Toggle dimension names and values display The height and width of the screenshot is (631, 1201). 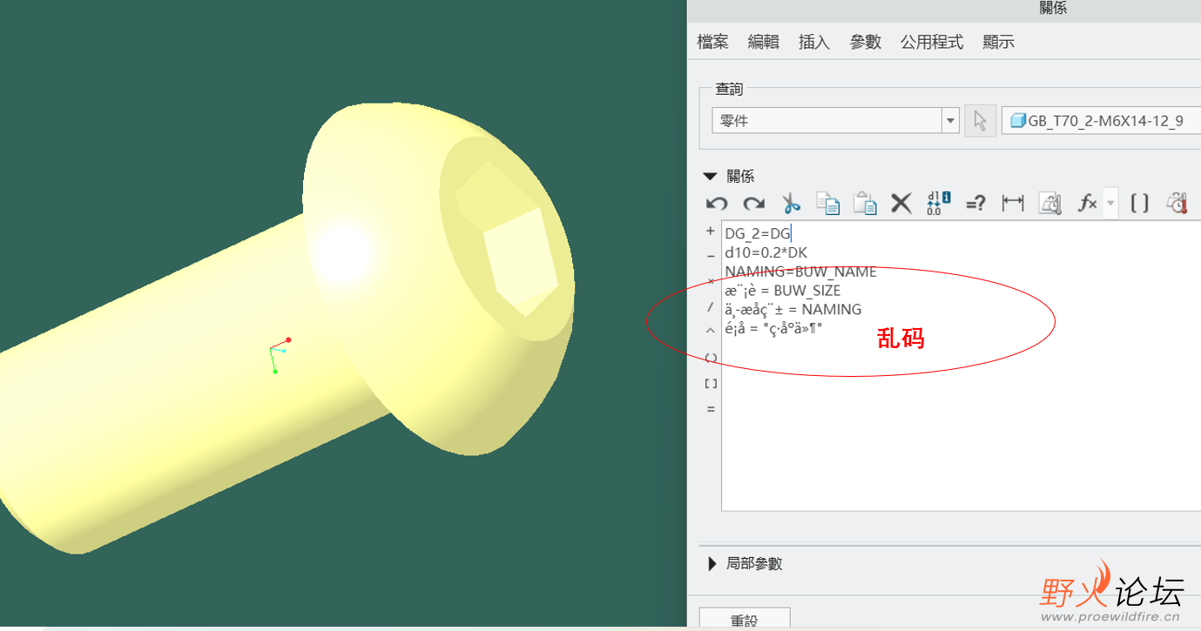[x=938, y=204]
